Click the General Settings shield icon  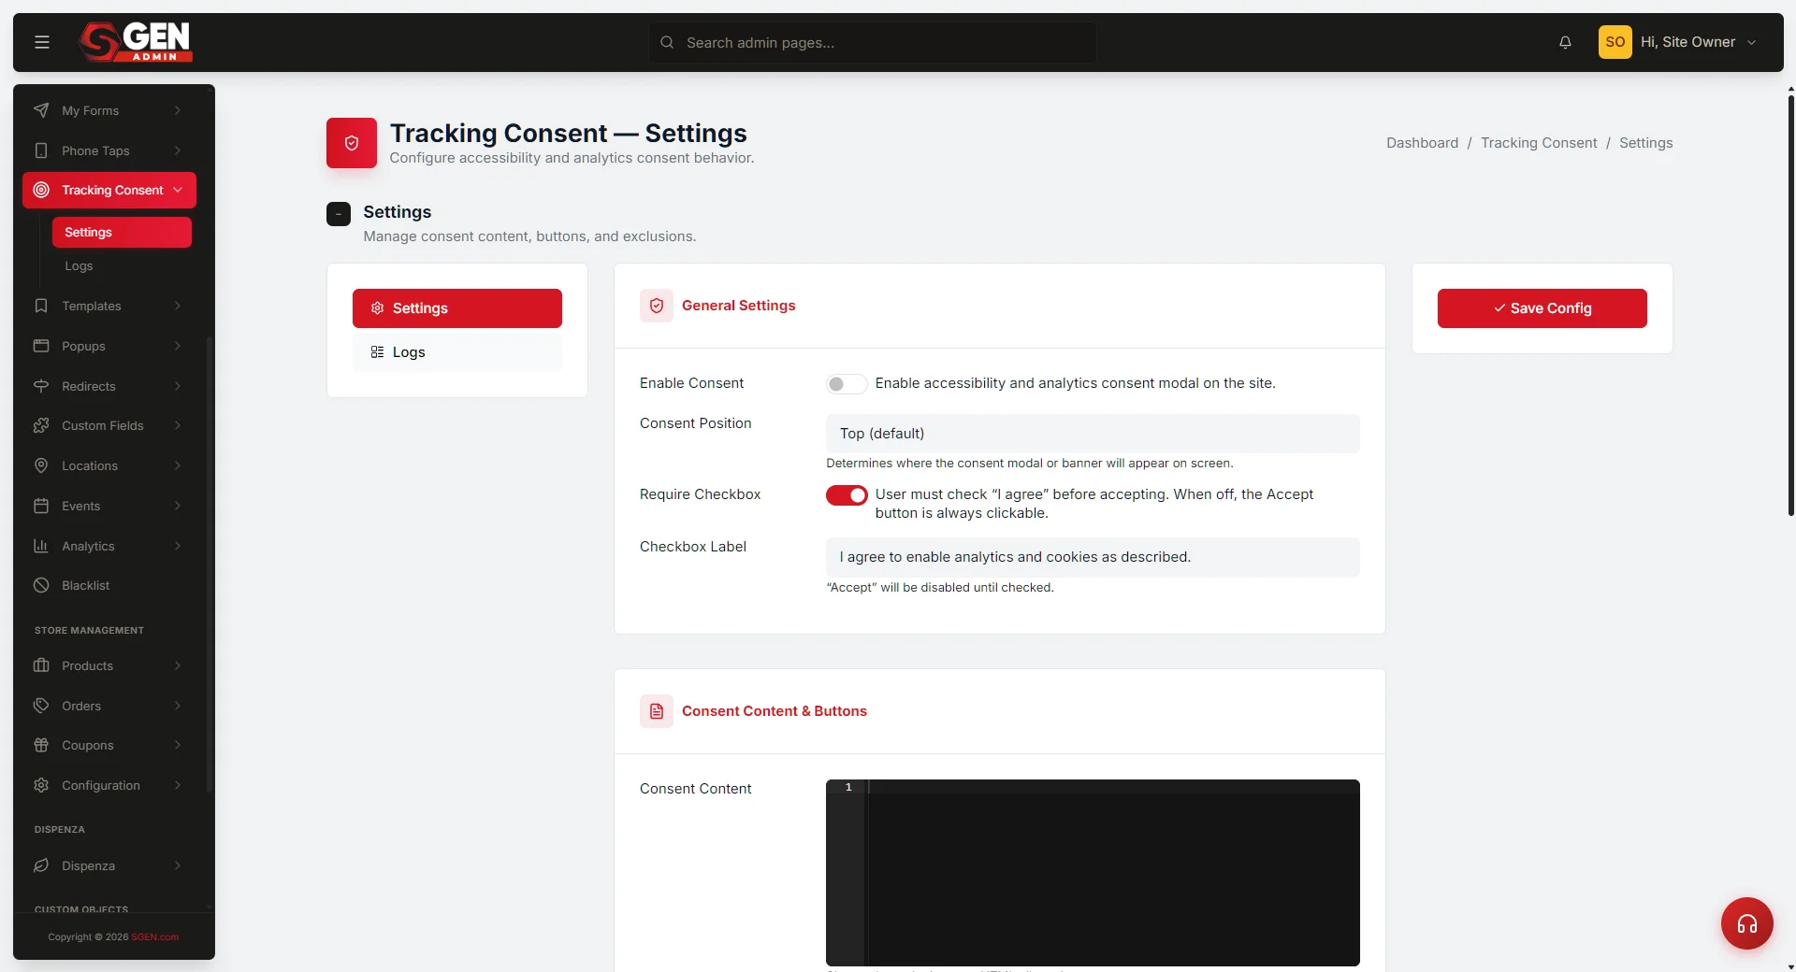pos(657,306)
